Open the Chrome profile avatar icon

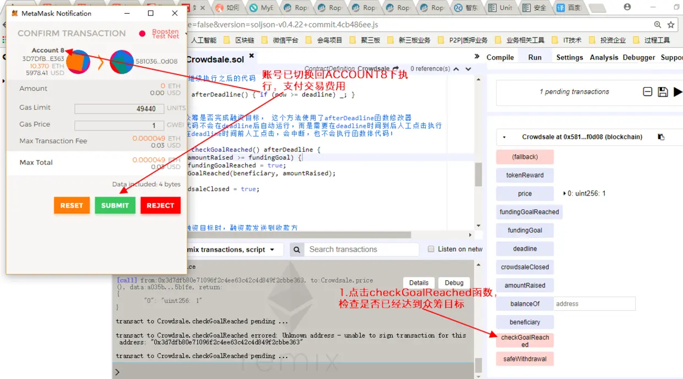tap(627, 7)
